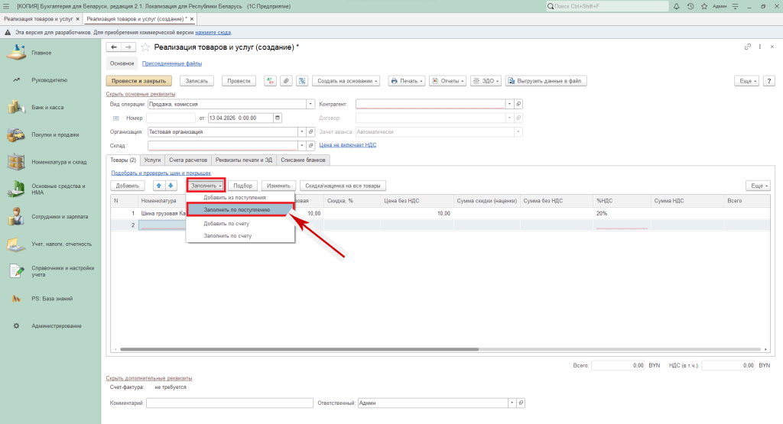Click the help question mark button

coord(768,80)
